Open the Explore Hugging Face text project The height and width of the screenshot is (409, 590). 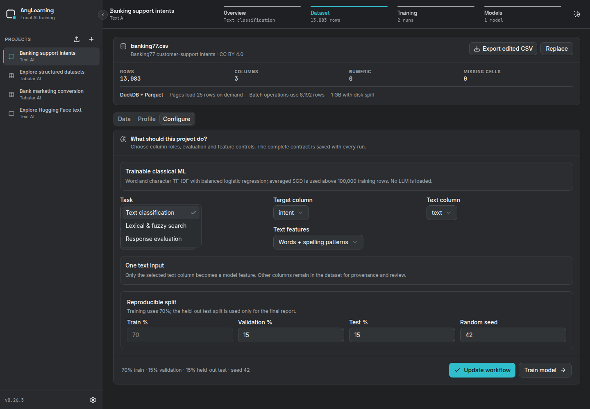pos(52,113)
